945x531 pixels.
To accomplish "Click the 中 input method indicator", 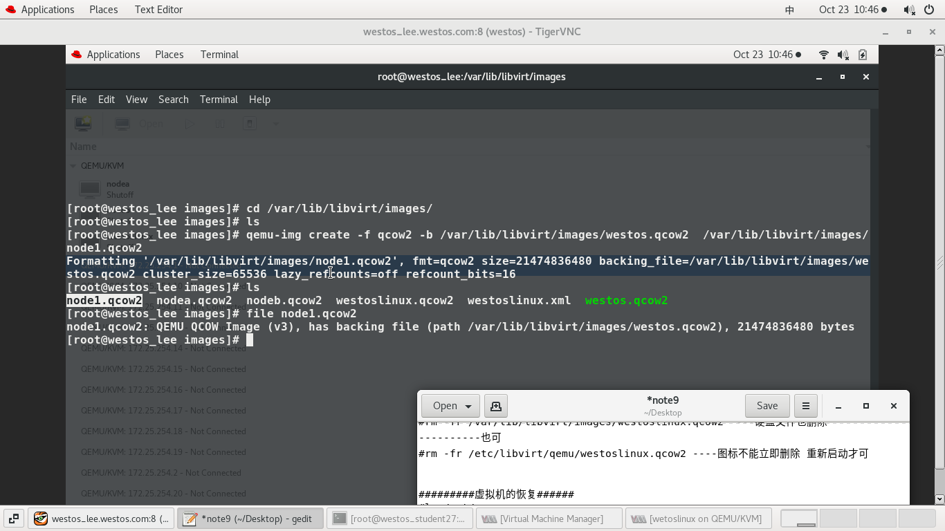I will 790,10.
